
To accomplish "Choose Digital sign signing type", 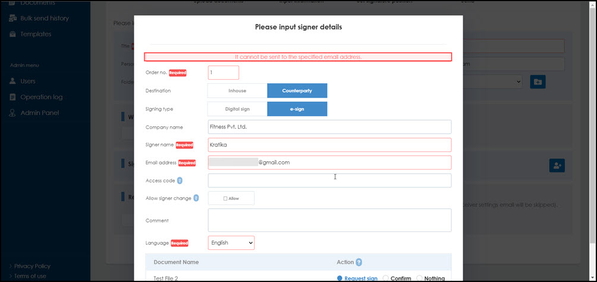I will click(237, 109).
